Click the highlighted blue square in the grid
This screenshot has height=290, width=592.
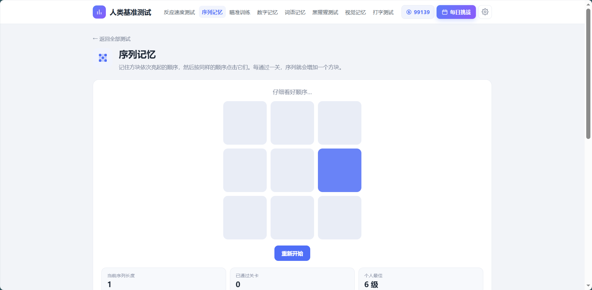tap(340, 170)
